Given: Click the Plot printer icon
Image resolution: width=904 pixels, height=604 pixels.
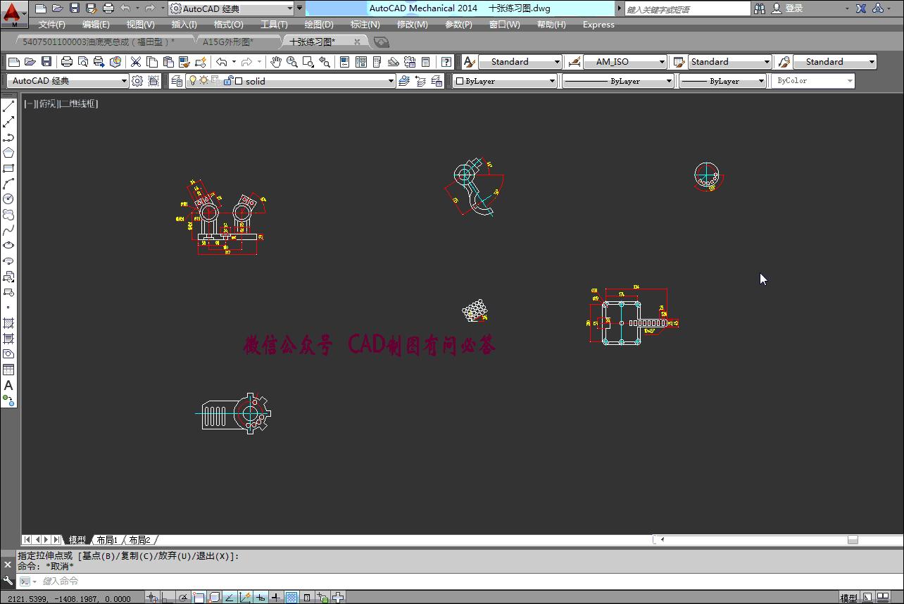Looking at the screenshot, I should (x=67, y=62).
